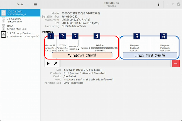The image size is (182, 121).
Task: Open the Disks application hamburger menu
Action: pos(35,4)
